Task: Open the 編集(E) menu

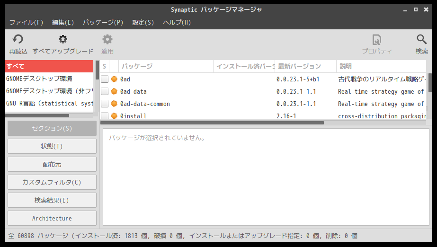Action: [63, 22]
